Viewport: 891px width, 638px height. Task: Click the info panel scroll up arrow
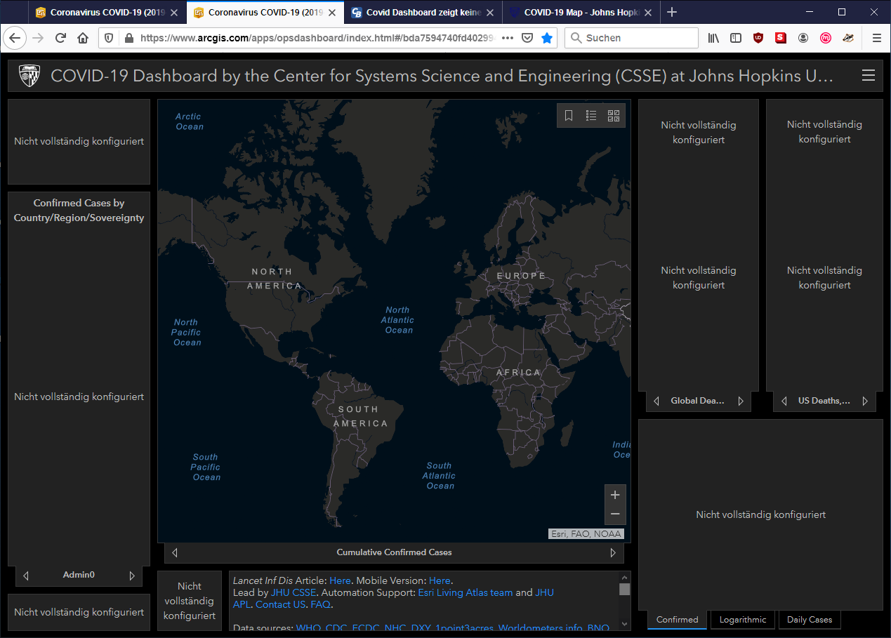[x=624, y=577]
